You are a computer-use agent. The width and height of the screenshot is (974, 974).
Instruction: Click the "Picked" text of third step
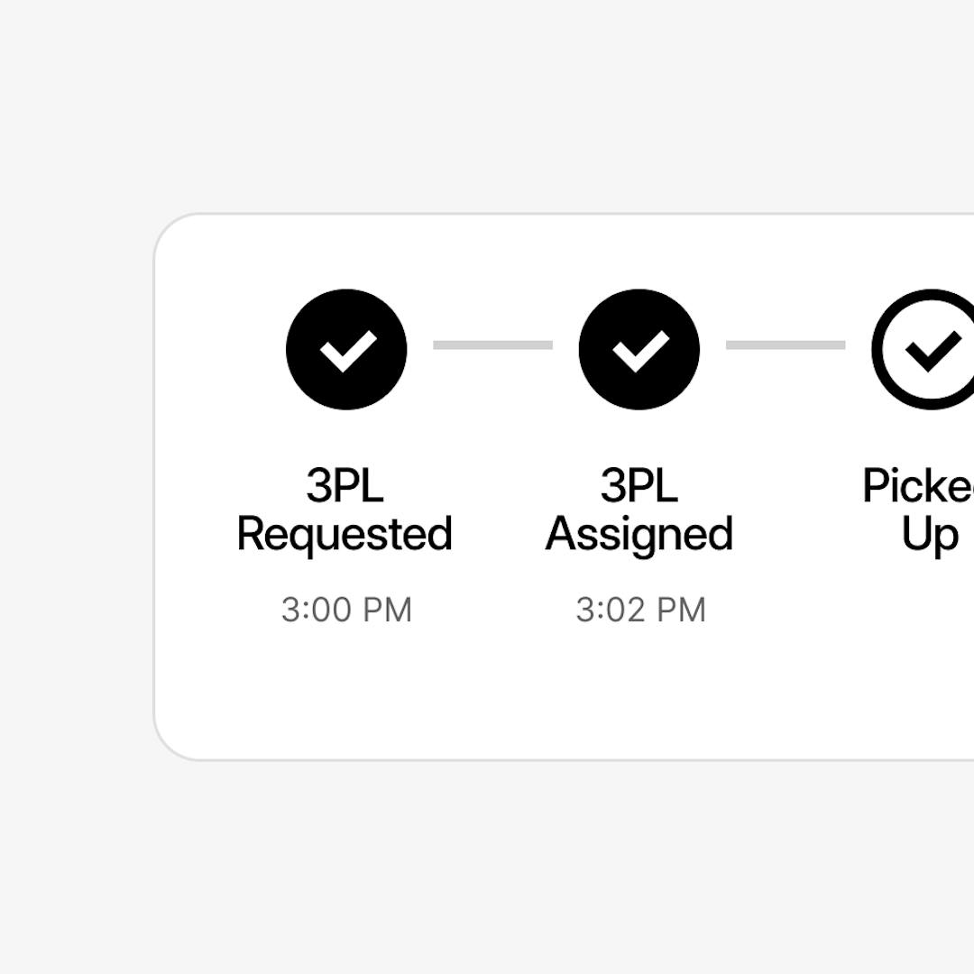click(918, 486)
